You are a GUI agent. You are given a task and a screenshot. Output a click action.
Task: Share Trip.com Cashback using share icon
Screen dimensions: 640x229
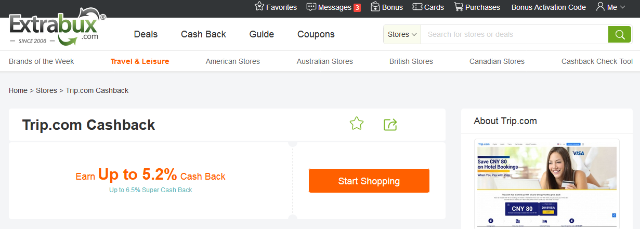390,125
